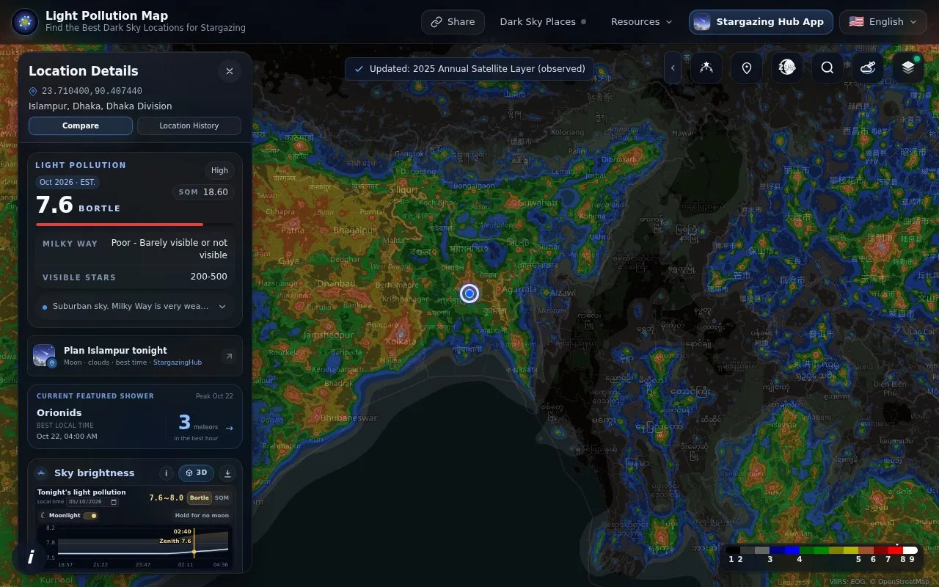Click the OpenStreetMap attribution link
Viewport: 939px width, 587px height.
[903, 582]
